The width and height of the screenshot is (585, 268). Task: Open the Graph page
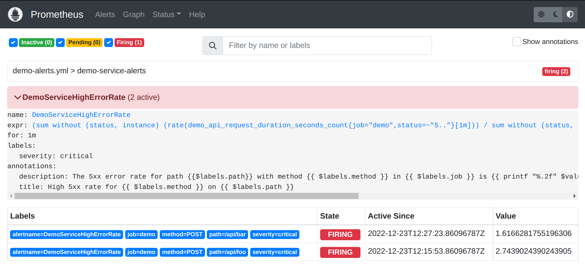point(134,14)
